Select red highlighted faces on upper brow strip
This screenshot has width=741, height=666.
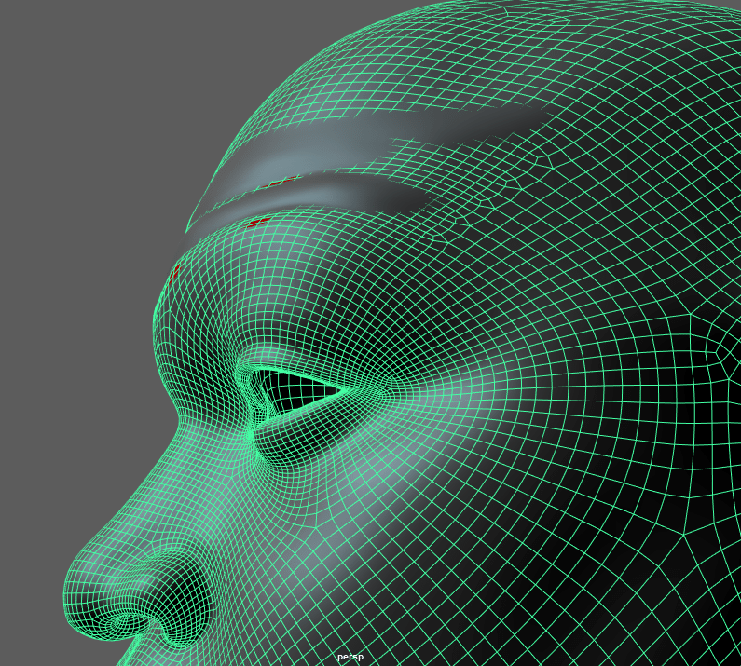coord(280,182)
